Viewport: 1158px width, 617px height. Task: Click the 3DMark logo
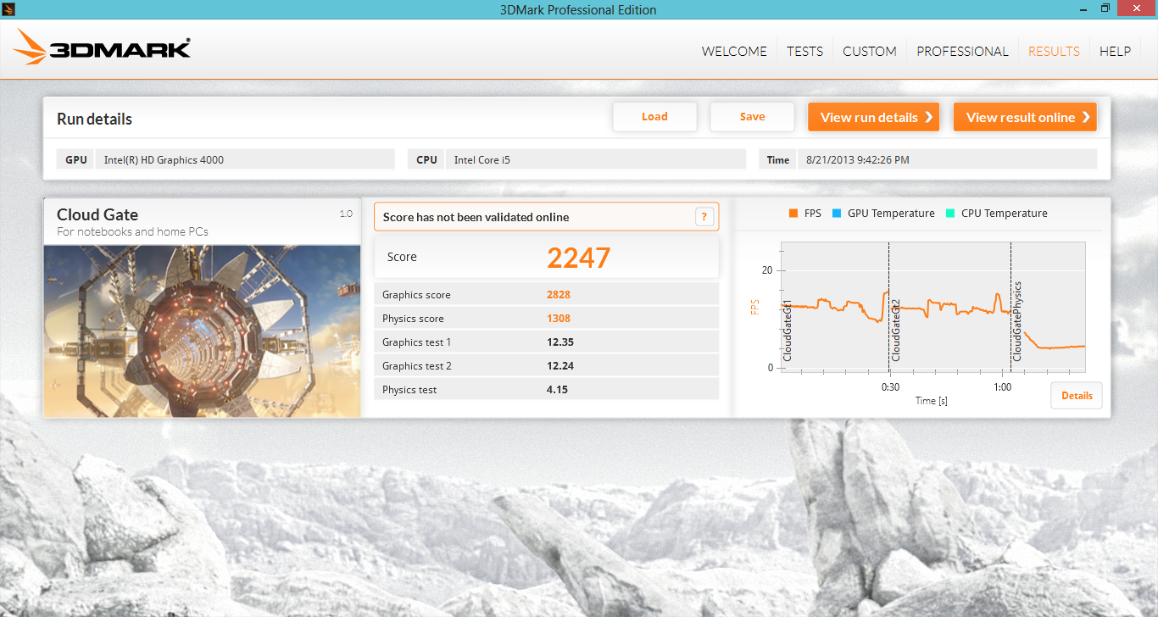(102, 47)
